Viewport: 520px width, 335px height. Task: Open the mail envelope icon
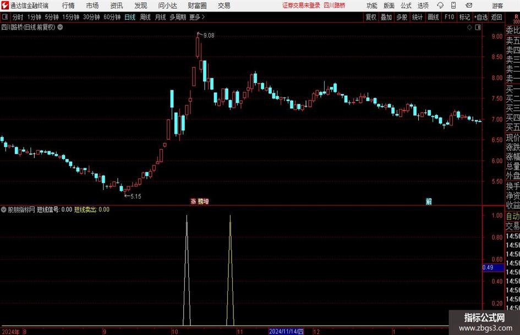(x=469, y=6)
